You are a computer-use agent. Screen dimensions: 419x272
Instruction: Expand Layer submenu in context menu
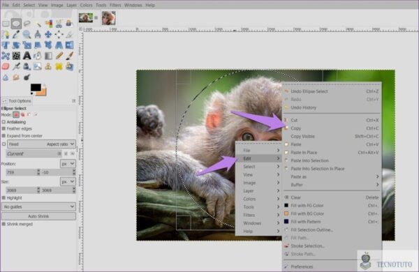[258, 191]
